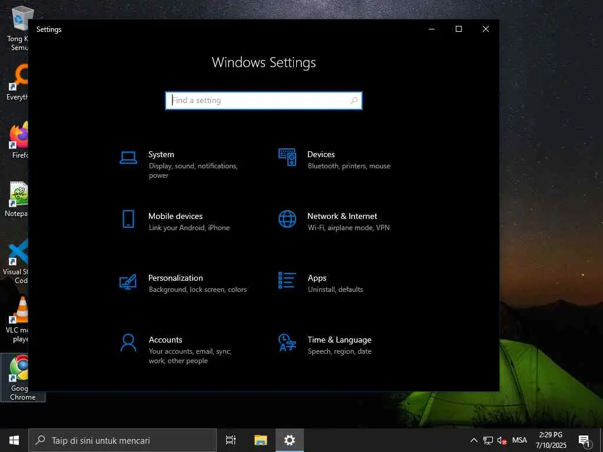Open the clock showing 2:29 PG
This screenshot has height=452, width=603.
551,440
